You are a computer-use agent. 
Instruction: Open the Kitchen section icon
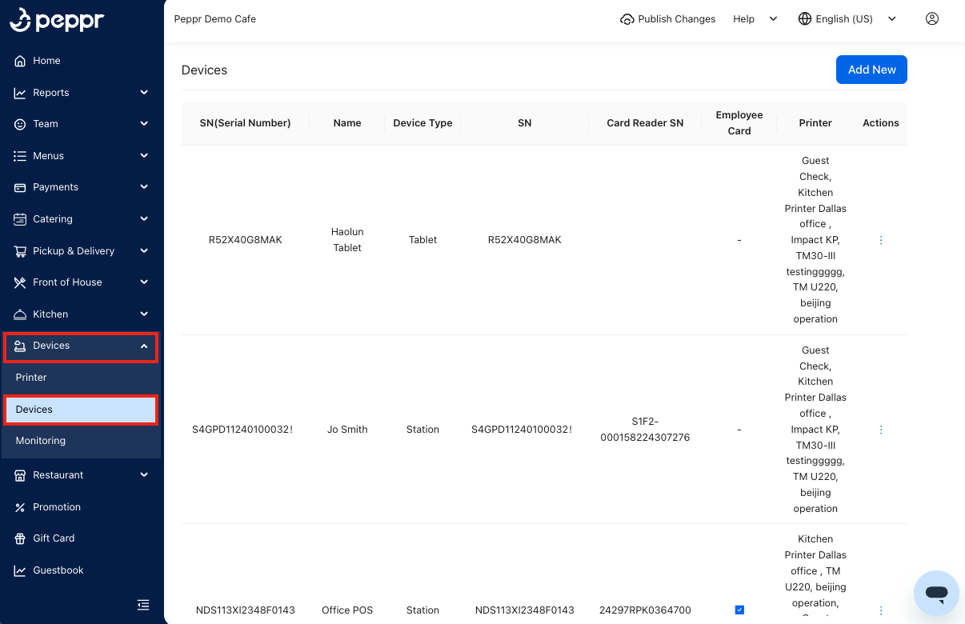(x=19, y=314)
